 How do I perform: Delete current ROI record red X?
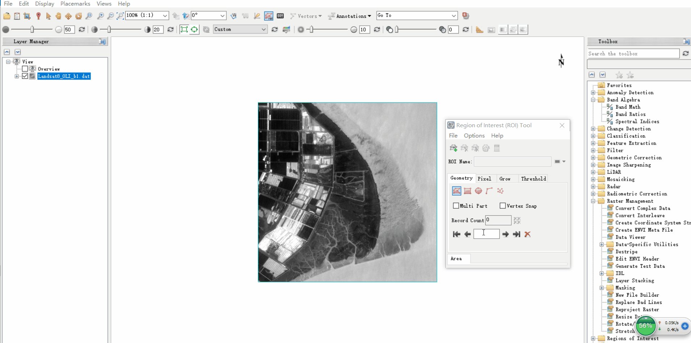click(x=528, y=234)
